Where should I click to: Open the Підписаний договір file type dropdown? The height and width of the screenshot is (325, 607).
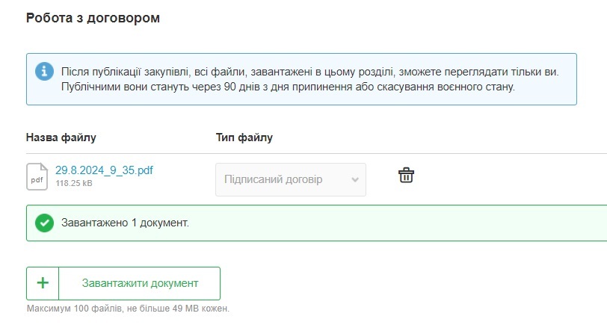pyautogui.click(x=284, y=180)
